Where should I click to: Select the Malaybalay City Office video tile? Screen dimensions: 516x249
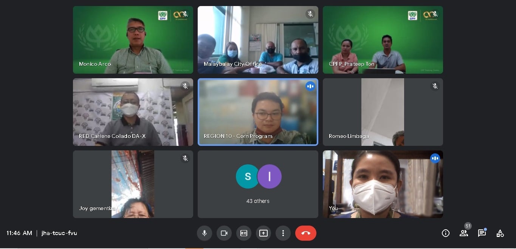[x=258, y=40]
